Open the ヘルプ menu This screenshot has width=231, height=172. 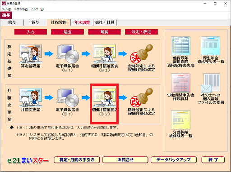point(37,9)
